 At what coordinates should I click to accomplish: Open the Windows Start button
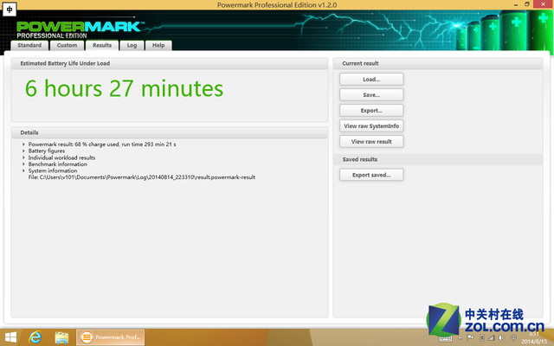coord(10,337)
